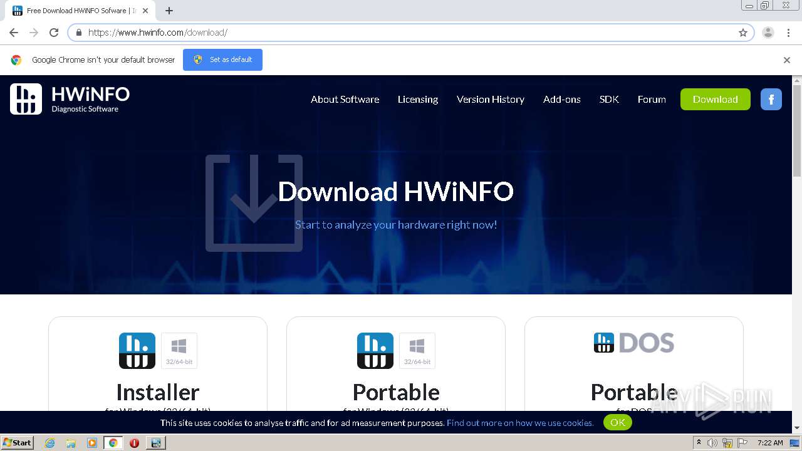Open the Add-ons page
The width and height of the screenshot is (802, 451).
562,99
